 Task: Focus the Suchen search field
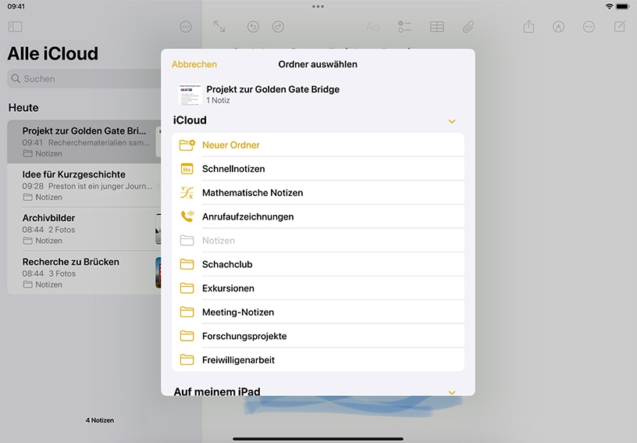coord(84,79)
